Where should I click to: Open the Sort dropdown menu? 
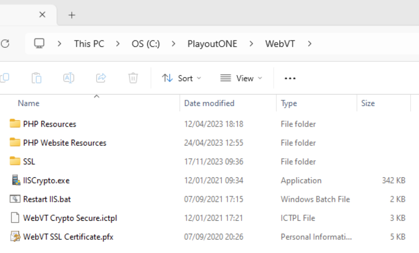pyautogui.click(x=181, y=78)
